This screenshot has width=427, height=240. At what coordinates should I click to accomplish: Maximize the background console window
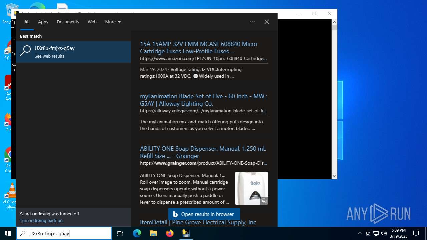click(x=314, y=14)
